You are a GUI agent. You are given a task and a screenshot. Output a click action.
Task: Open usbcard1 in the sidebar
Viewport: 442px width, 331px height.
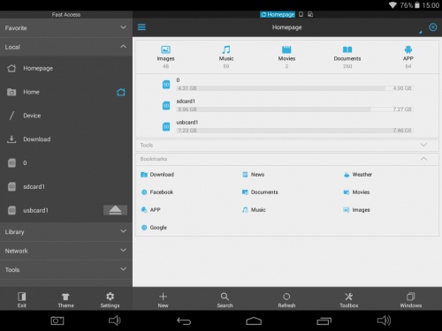click(x=66, y=210)
